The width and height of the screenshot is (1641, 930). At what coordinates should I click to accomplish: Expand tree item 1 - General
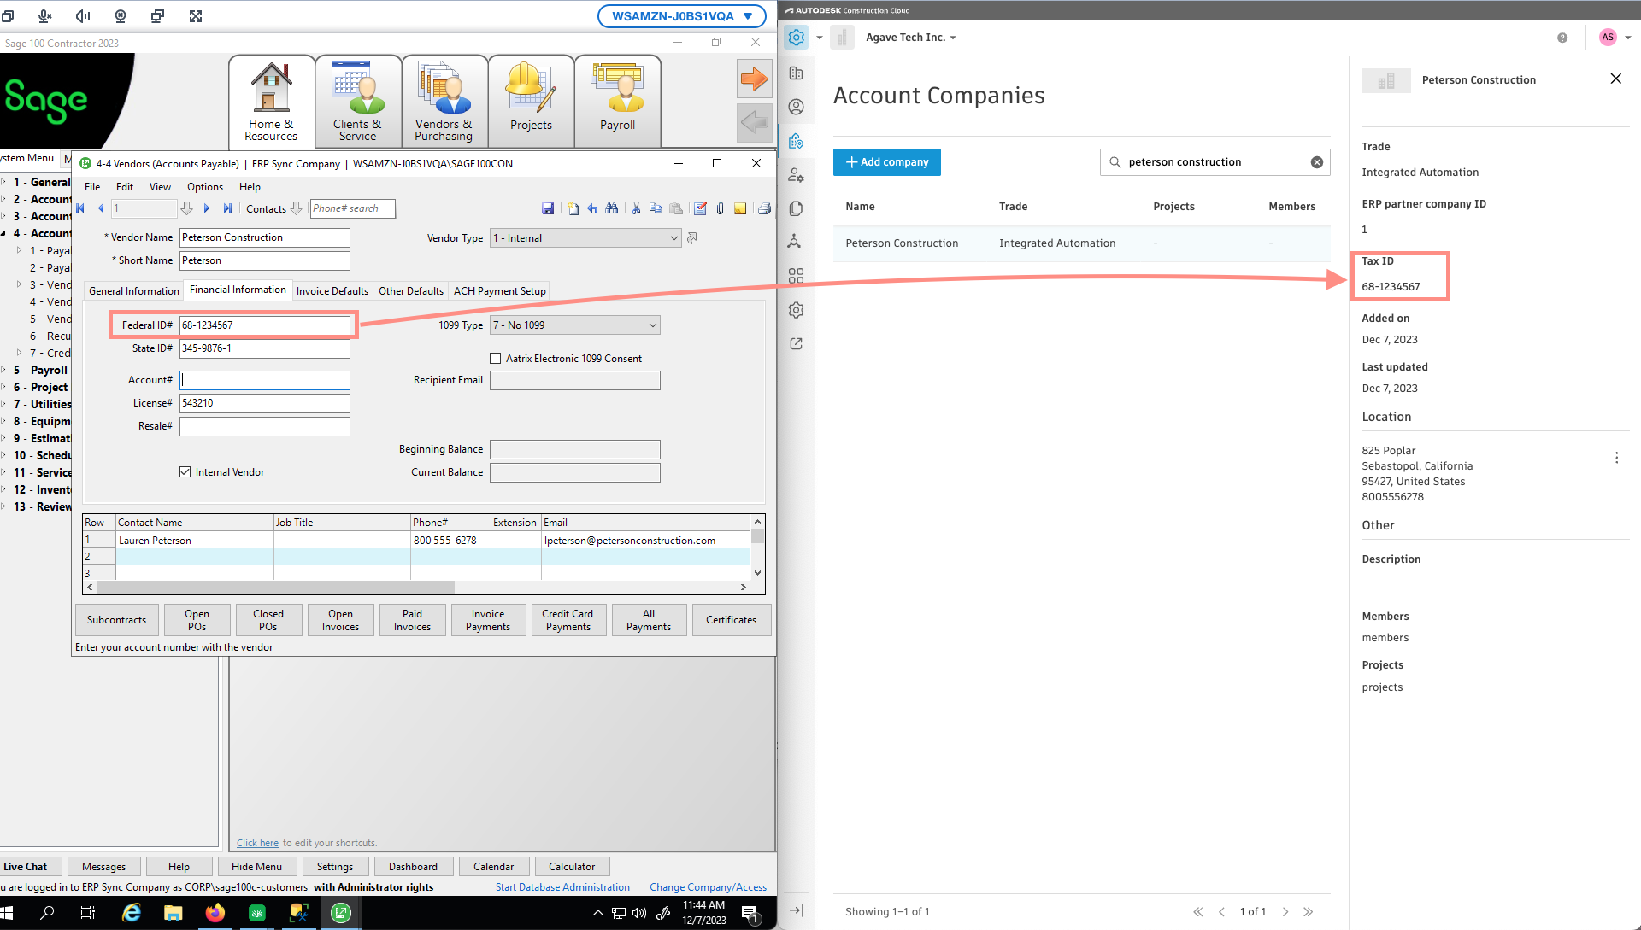point(4,182)
